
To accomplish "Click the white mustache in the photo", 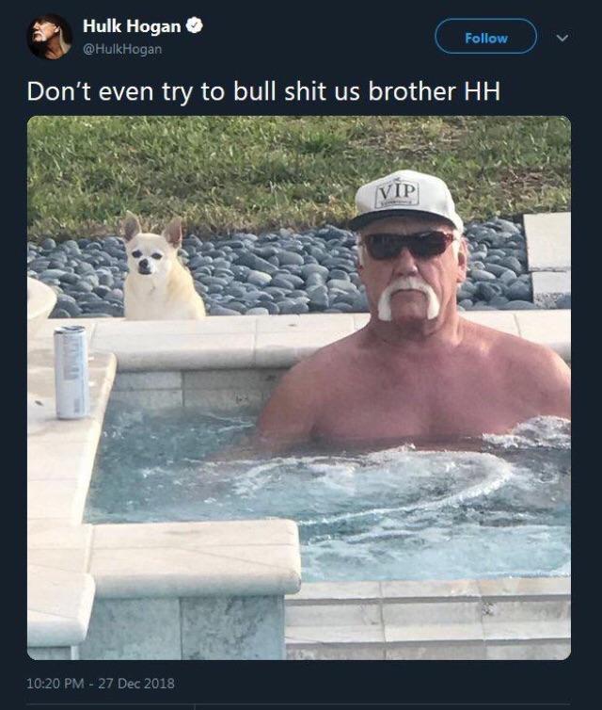I will 409,297.
